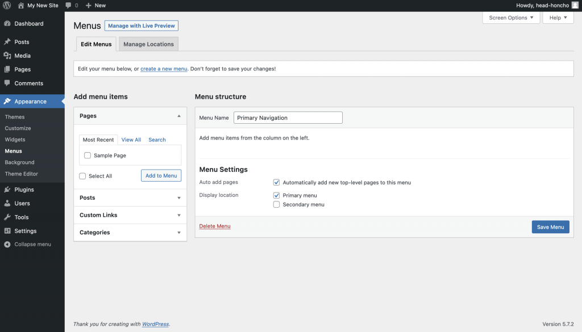Click into the Menu Name text field
Image resolution: width=582 pixels, height=332 pixels.
pyautogui.click(x=288, y=117)
